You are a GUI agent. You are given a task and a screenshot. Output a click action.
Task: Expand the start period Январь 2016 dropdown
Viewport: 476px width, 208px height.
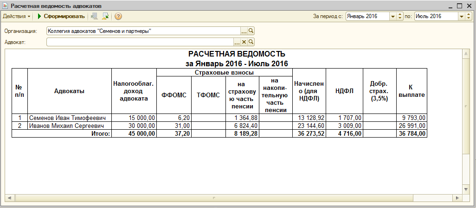(x=392, y=16)
